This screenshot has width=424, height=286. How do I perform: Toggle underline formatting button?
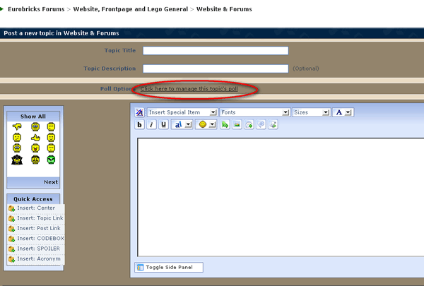(164, 124)
